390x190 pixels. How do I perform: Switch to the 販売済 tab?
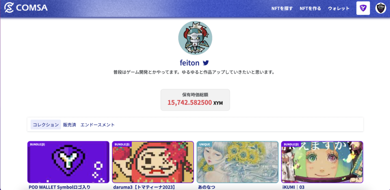(x=69, y=125)
